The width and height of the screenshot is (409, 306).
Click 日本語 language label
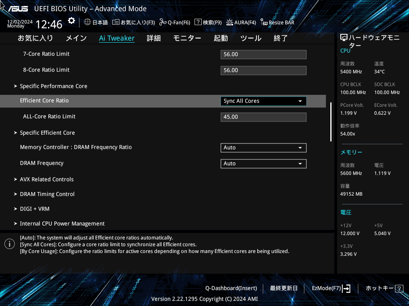(100, 22)
